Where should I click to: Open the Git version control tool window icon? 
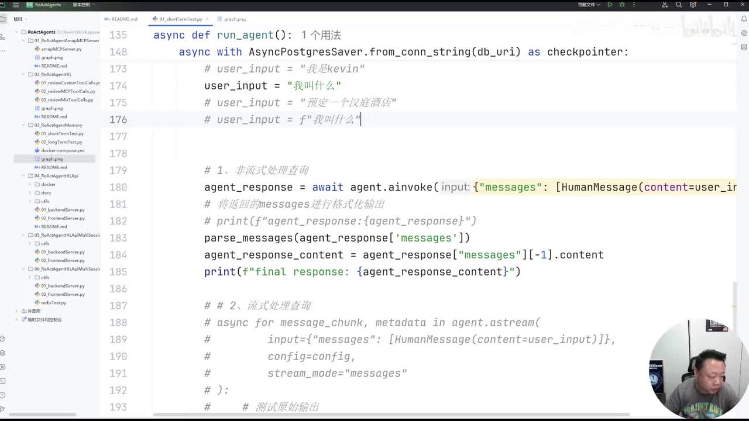click(3, 409)
